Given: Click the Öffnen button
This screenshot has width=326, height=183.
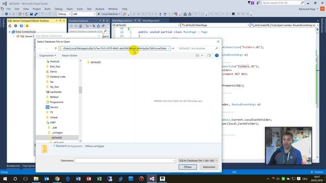Looking at the screenshot, I should 187,167.
